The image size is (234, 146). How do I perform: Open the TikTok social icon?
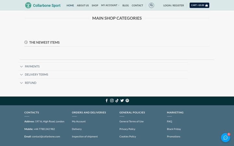117,101
